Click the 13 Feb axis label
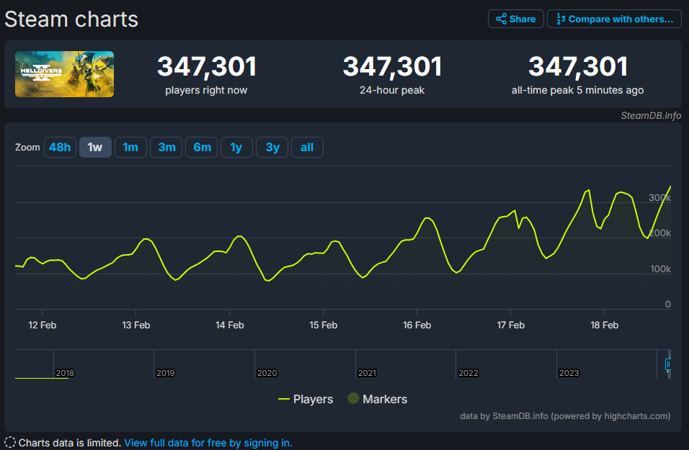The image size is (689, 450). tap(135, 325)
